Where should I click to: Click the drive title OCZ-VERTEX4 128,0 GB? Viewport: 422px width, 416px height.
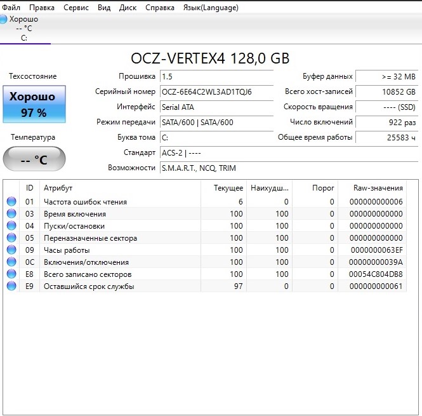click(x=210, y=58)
